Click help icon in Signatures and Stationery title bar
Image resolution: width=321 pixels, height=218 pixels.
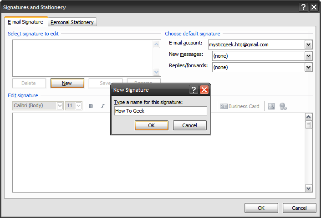click(303, 7)
